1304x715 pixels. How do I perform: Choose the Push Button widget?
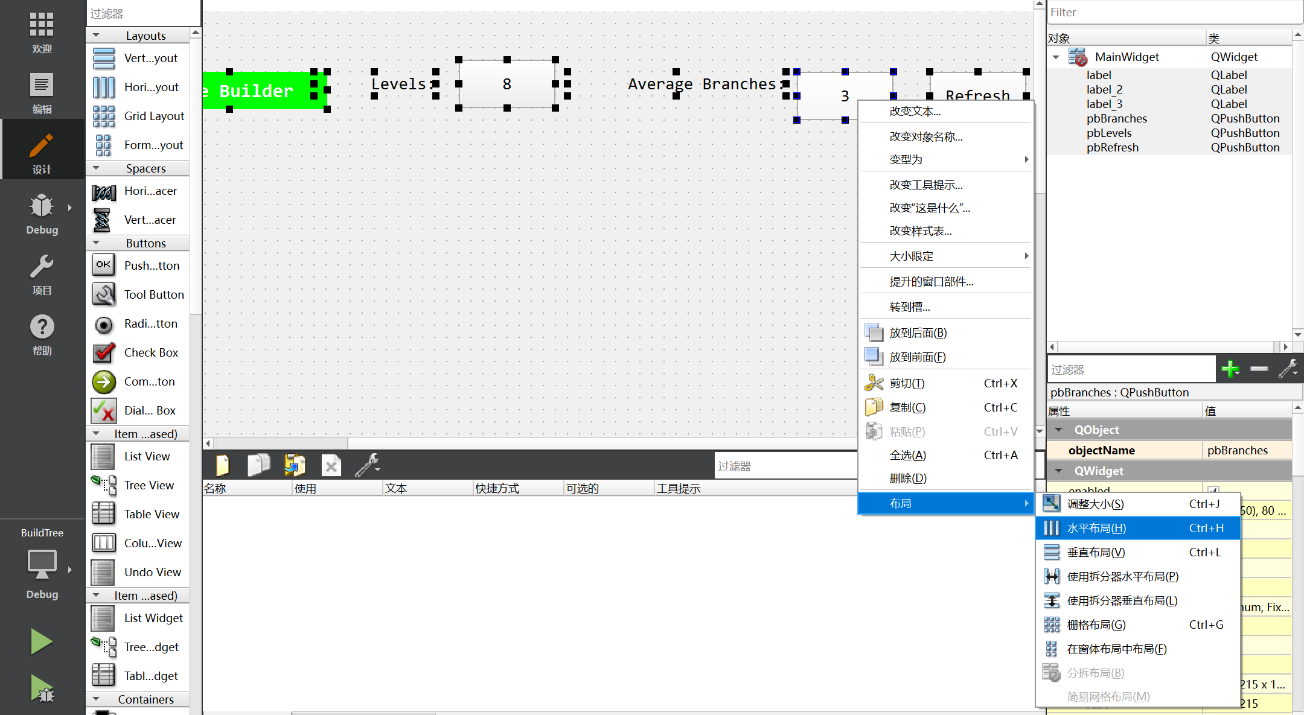[x=138, y=265]
